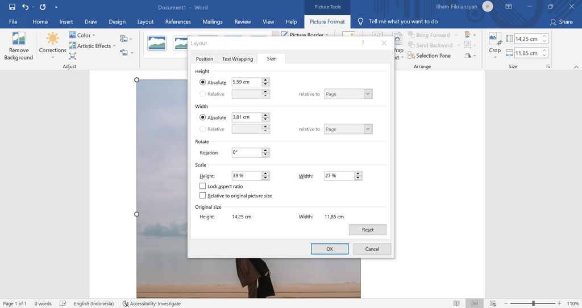
Task: Expand the Rotate objects dropdown arrow
Action: pyautogui.click(x=475, y=55)
